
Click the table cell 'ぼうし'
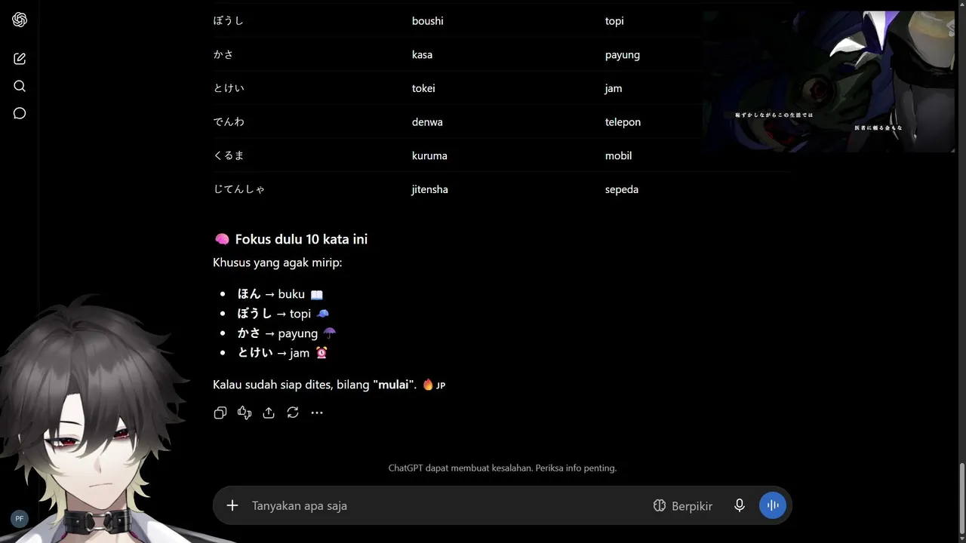click(x=229, y=21)
